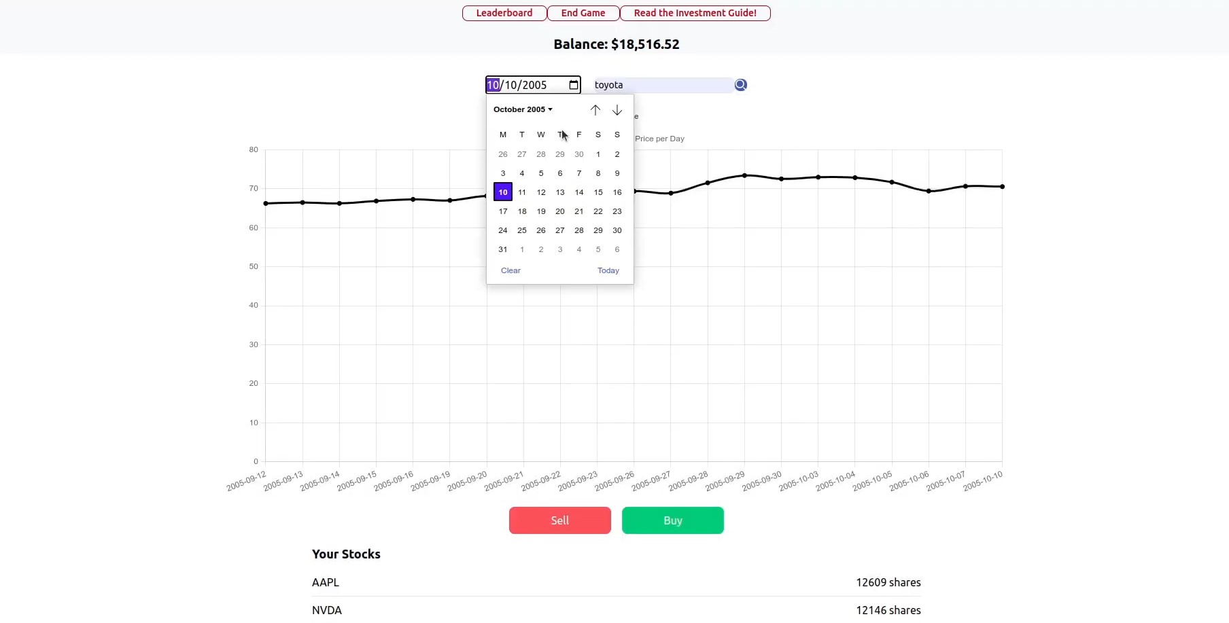Select the AAPL stock row

pos(617,582)
